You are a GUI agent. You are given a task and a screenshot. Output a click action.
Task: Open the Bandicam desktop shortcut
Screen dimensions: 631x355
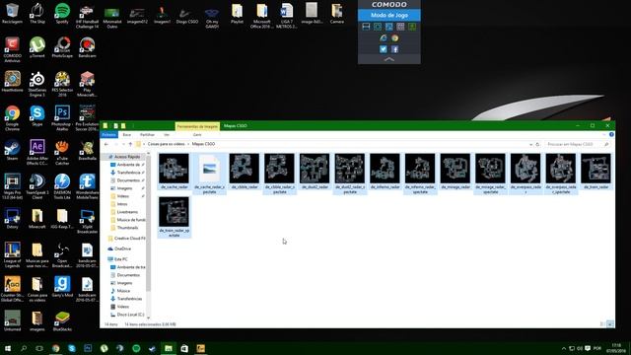(87, 47)
